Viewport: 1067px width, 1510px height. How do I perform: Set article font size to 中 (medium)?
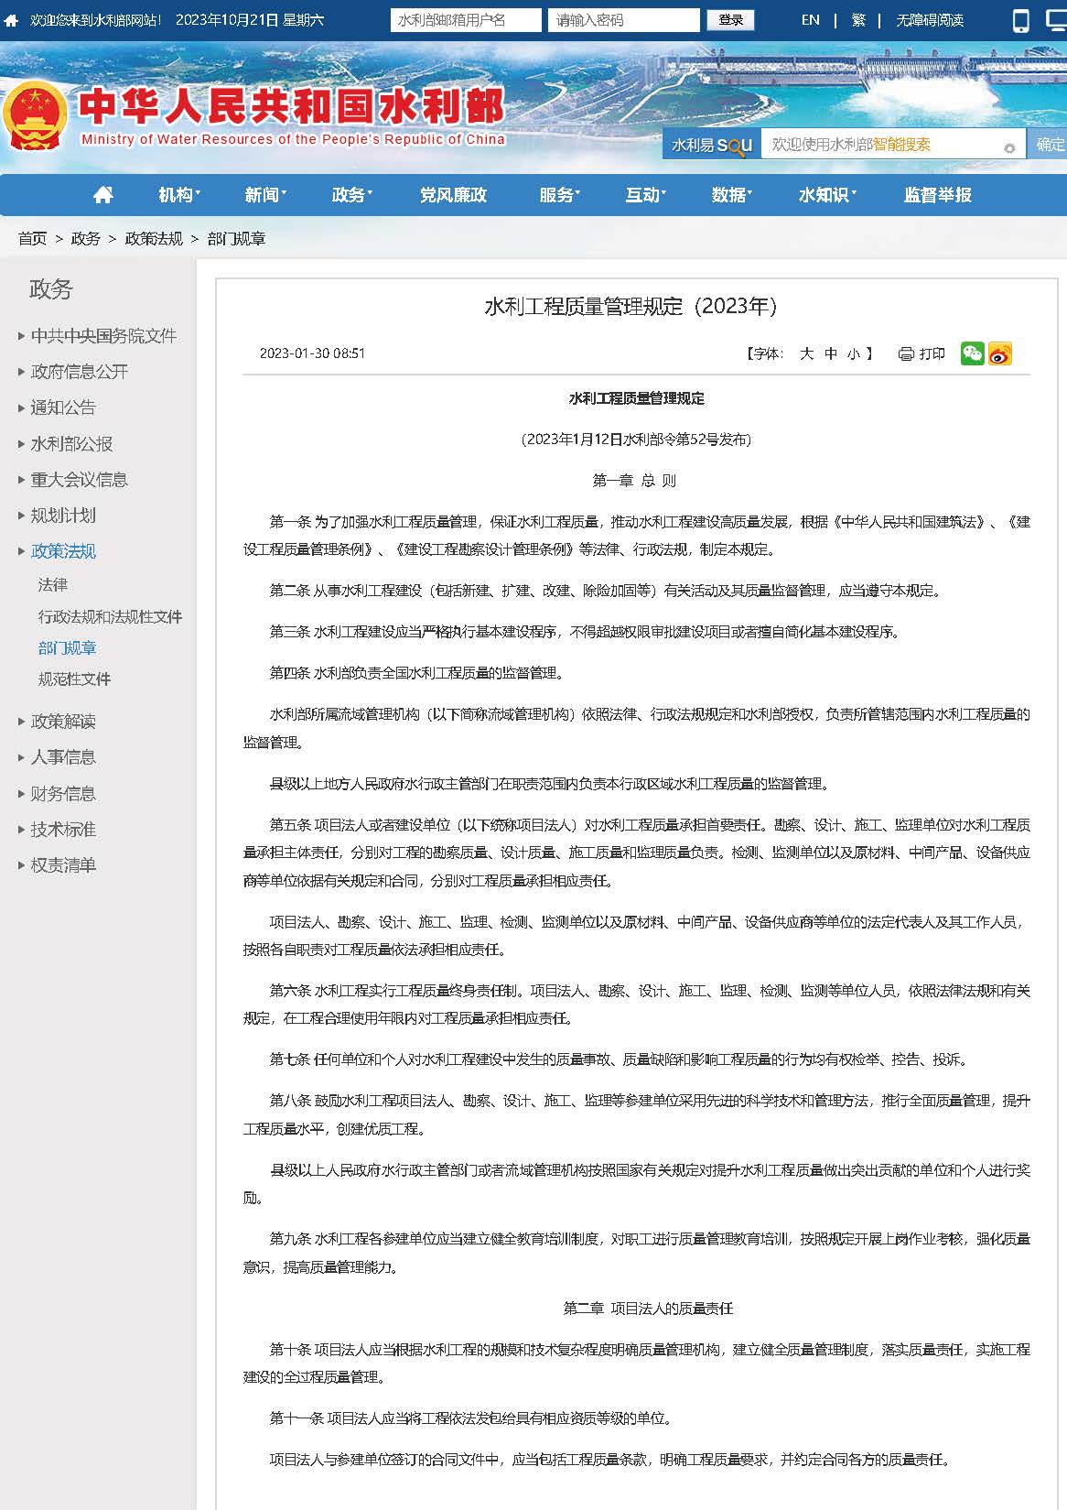pos(831,353)
